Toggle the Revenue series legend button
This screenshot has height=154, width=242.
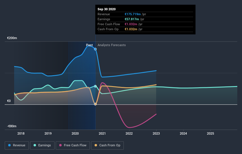pos(17,145)
